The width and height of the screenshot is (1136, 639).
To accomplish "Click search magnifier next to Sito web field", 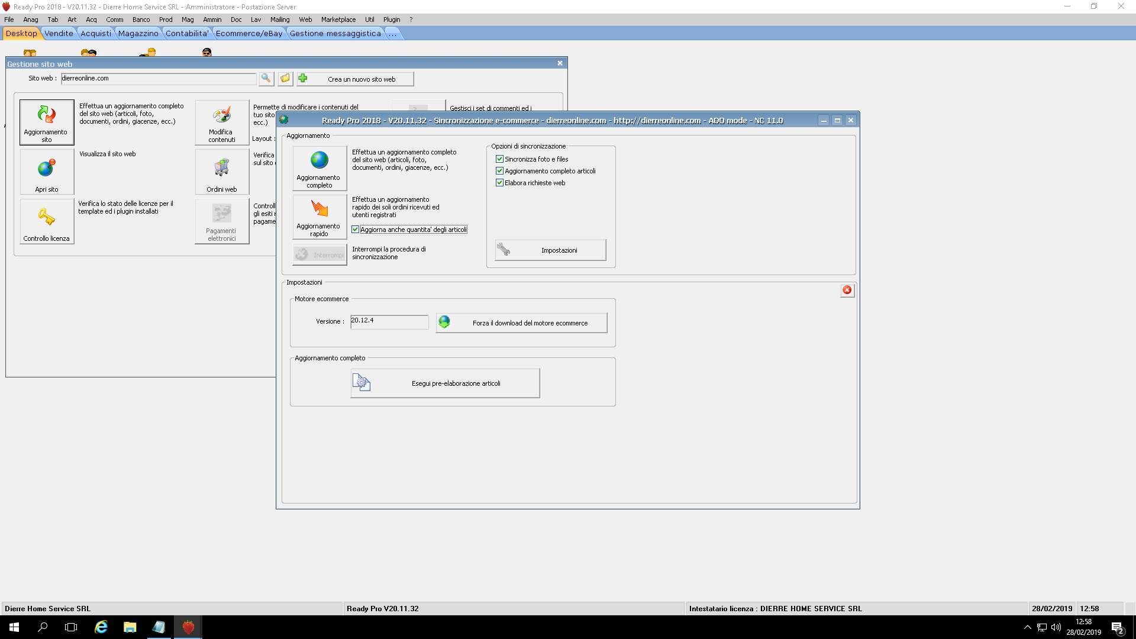I will pos(266,79).
